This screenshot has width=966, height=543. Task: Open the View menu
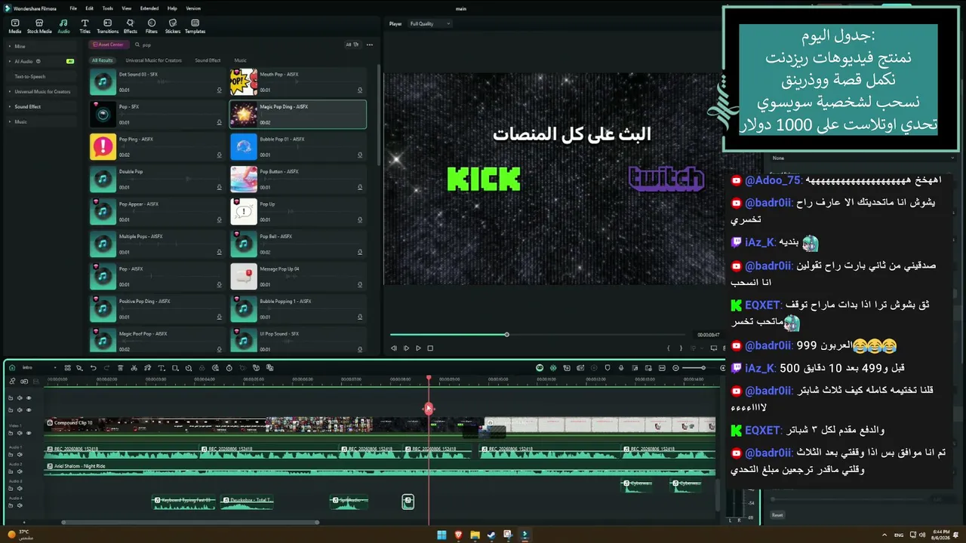(x=126, y=8)
